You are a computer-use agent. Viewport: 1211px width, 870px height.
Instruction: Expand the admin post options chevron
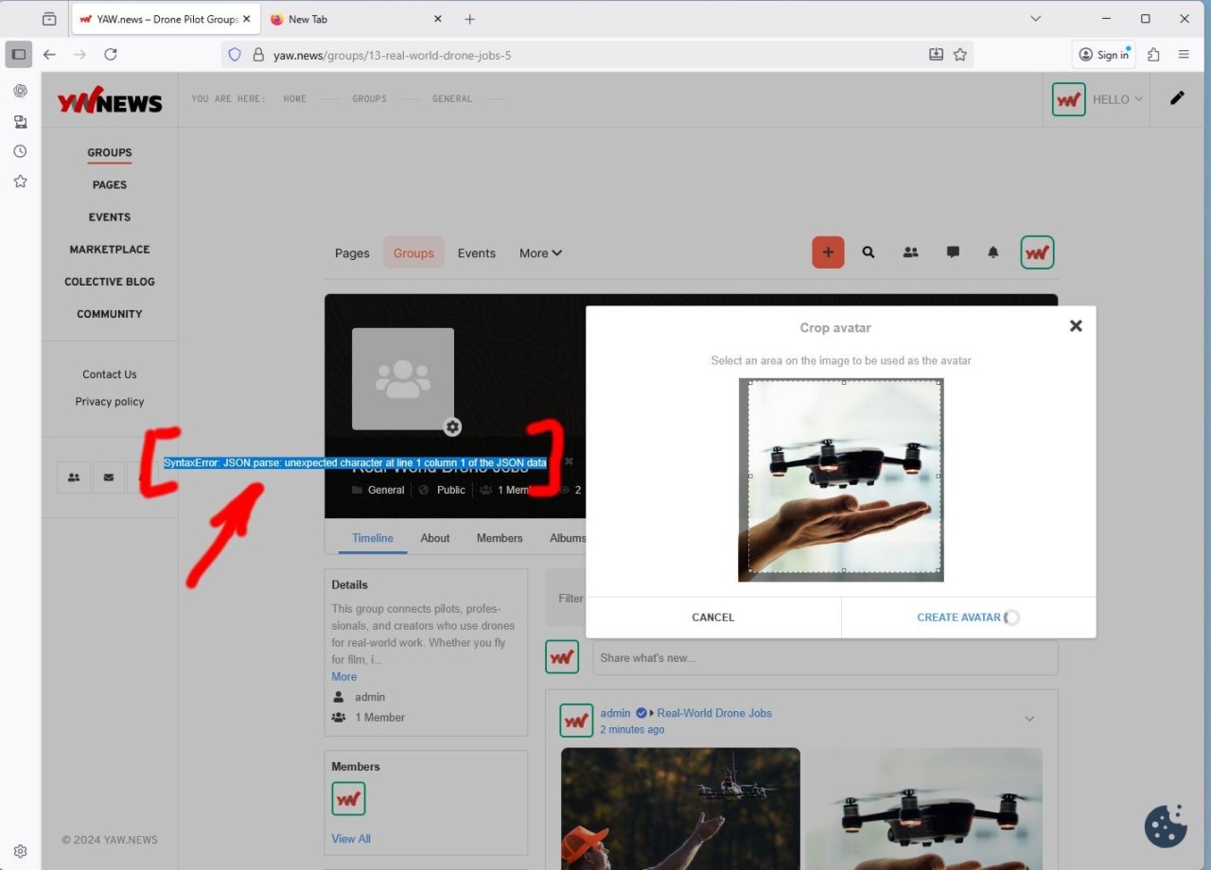coord(1029,720)
